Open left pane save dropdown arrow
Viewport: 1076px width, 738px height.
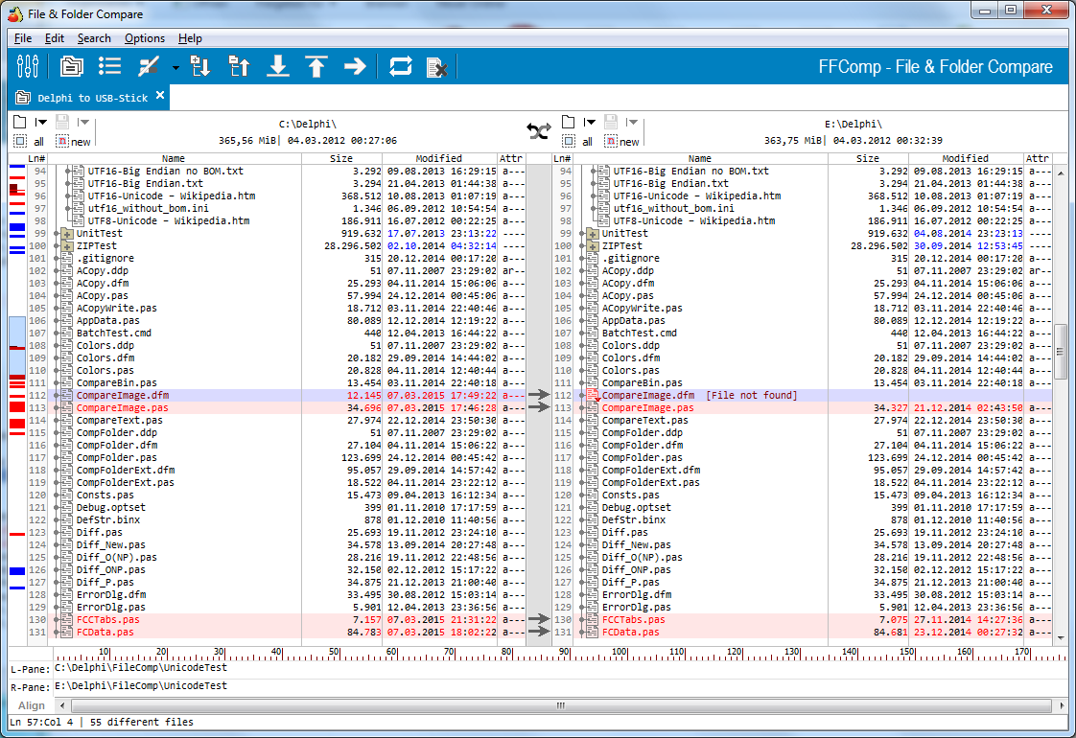pyautogui.click(x=83, y=122)
